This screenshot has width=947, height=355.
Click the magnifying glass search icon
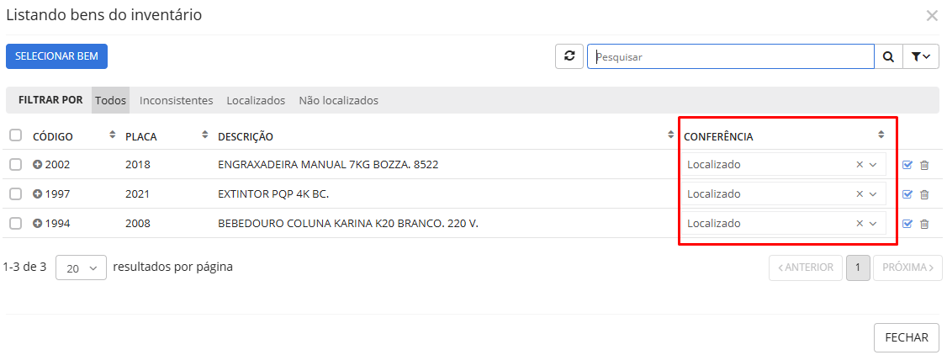888,56
